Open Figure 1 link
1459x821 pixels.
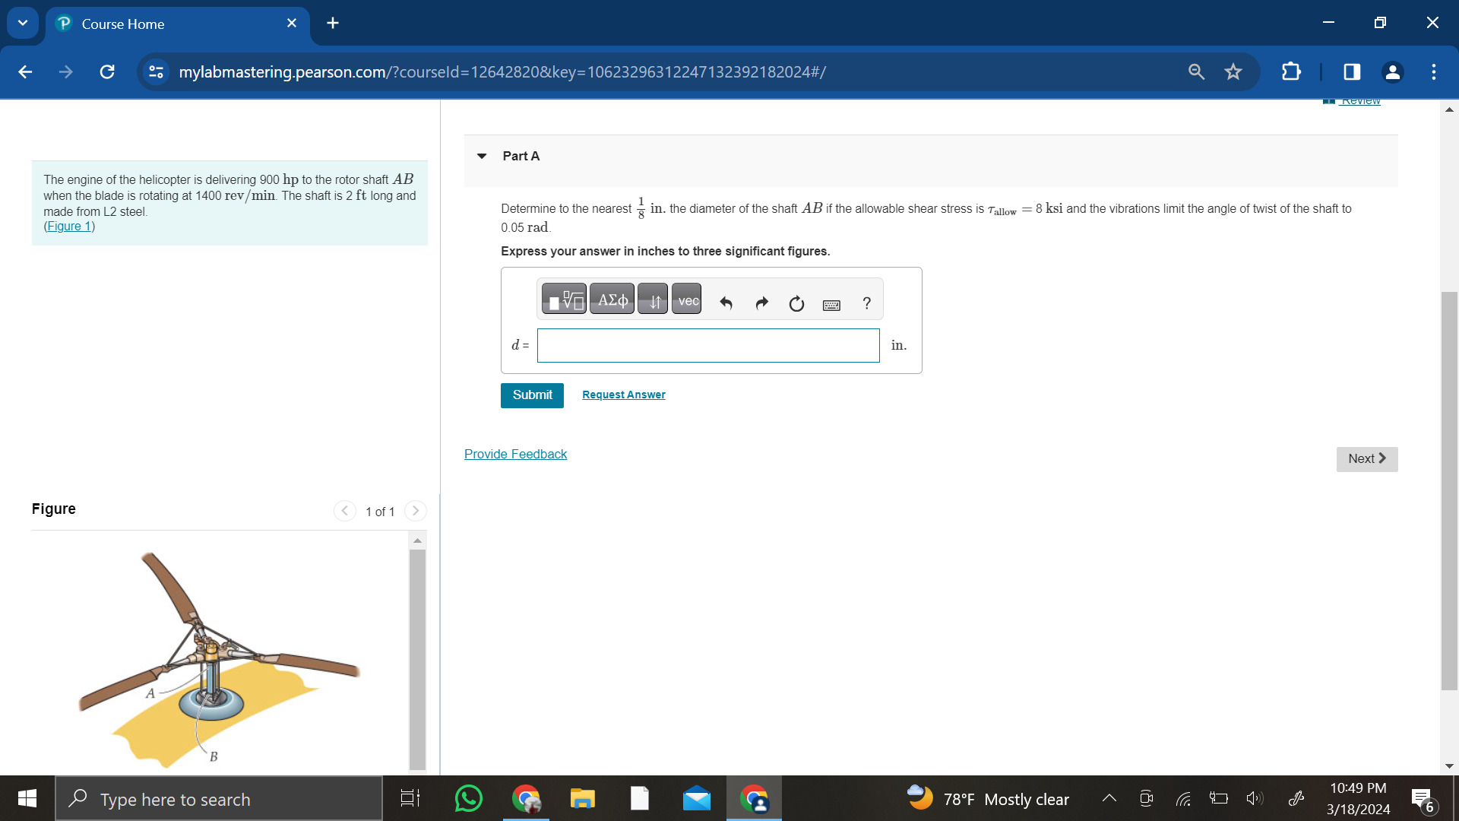click(69, 227)
